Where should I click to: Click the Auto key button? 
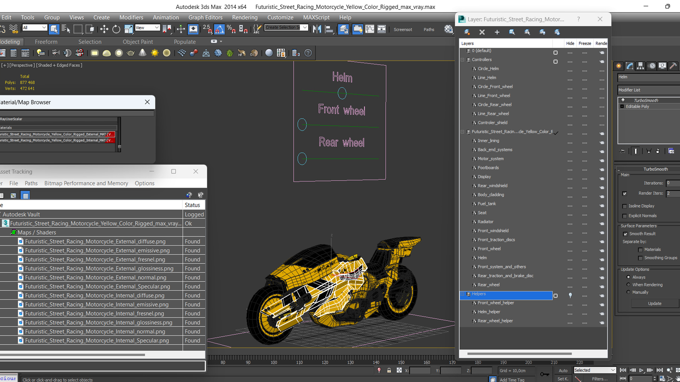pyautogui.click(x=563, y=370)
